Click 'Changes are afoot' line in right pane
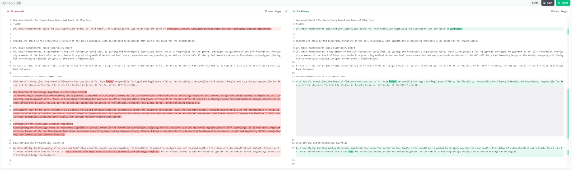 pos(387,41)
